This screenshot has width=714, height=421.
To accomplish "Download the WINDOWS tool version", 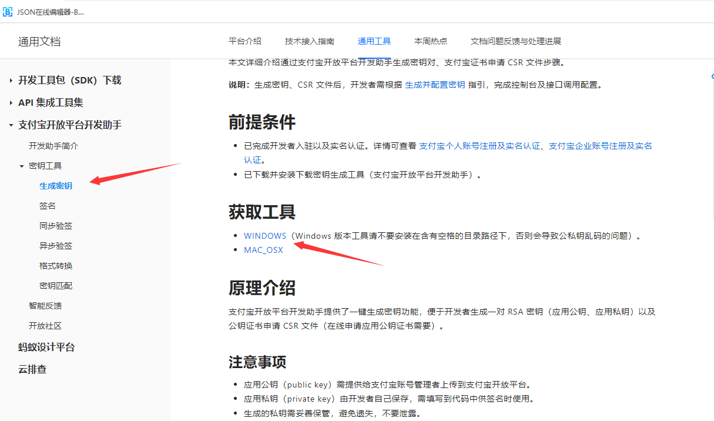I will pos(265,236).
